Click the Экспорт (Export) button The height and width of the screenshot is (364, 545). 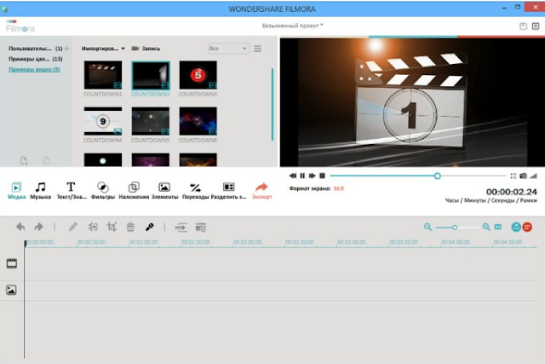point(261,190)
